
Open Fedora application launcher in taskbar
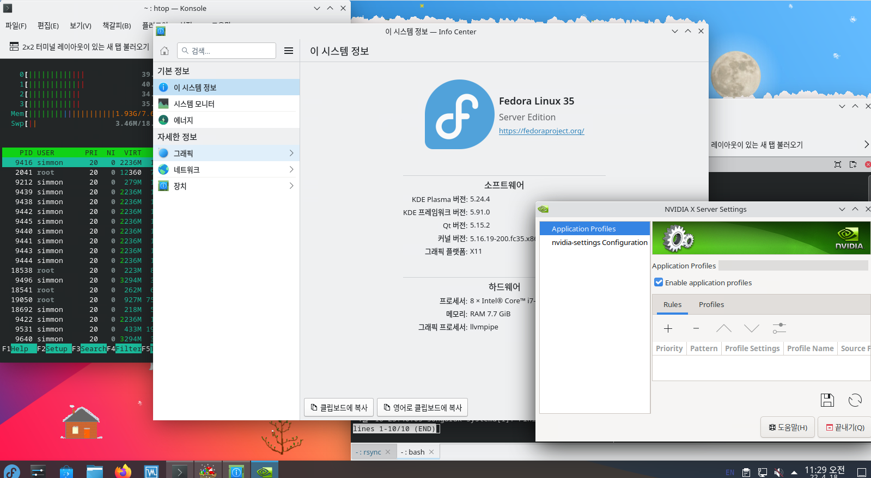(11, 471)
